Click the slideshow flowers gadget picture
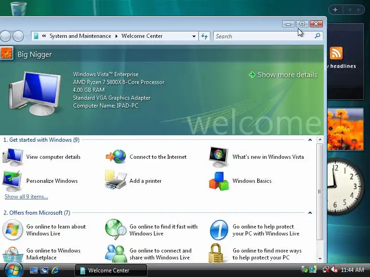 pyautogui.click(x=345, y=129)
